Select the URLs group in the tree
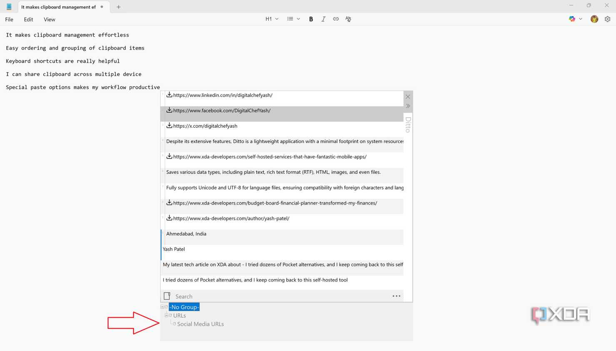The width and height of the screenshot is (616, 351). [x=180, y=316]
